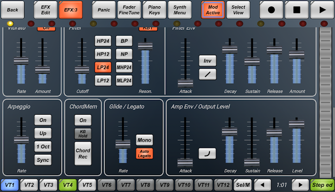Toggle the Filter Env linear slope icon
335x192 pixels.
[207, 74]
